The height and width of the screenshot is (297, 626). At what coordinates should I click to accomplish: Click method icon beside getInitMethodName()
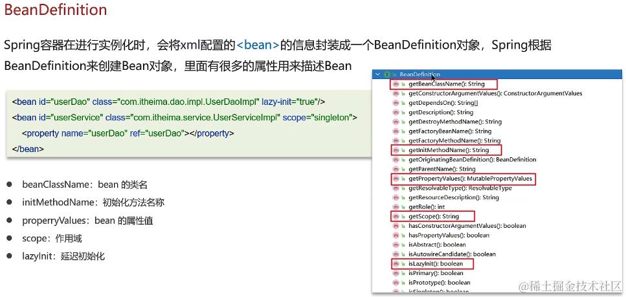[x=396, y=150]
